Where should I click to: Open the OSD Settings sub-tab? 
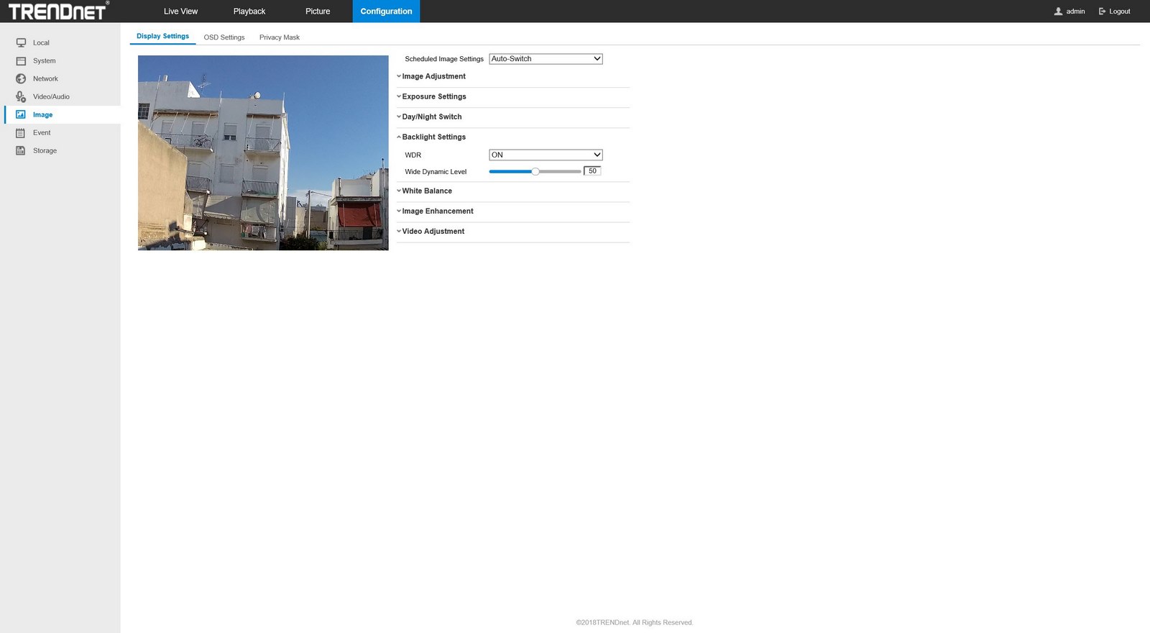click(224, 37)
